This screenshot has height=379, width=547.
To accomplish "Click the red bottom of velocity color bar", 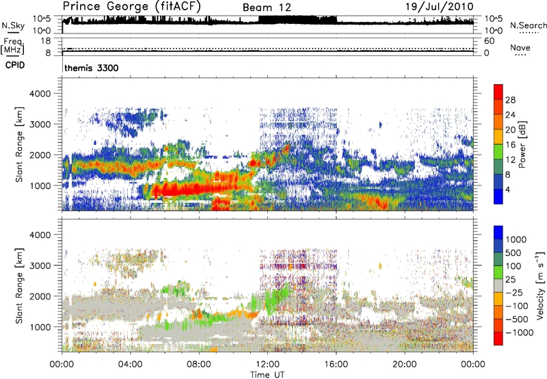I will 498,338.
